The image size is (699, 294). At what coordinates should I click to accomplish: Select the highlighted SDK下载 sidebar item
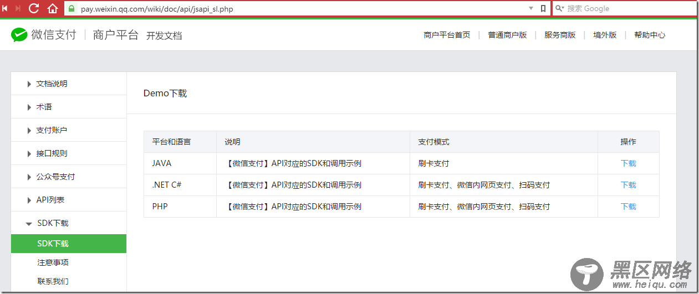[x=69, y=244]
